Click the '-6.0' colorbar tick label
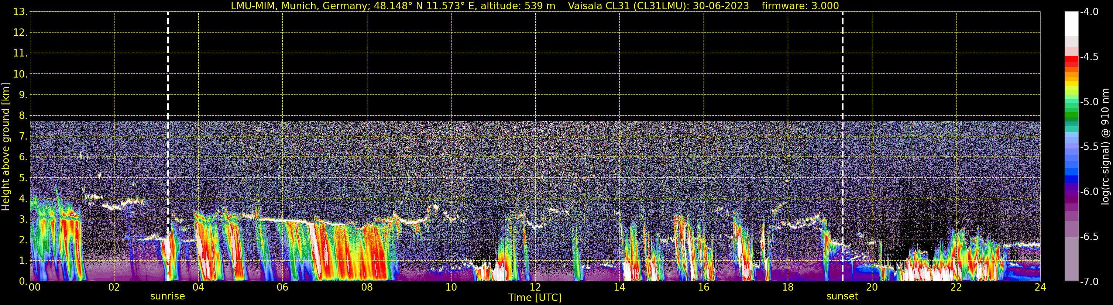1113x305 pixels. tap(1089, 192)
